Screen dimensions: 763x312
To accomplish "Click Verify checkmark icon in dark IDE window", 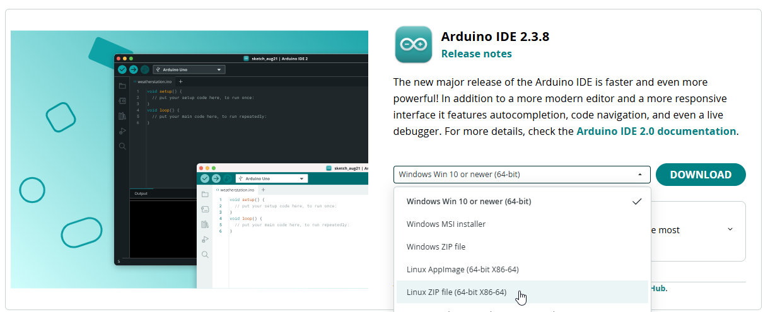I will [x=122, y=69].
